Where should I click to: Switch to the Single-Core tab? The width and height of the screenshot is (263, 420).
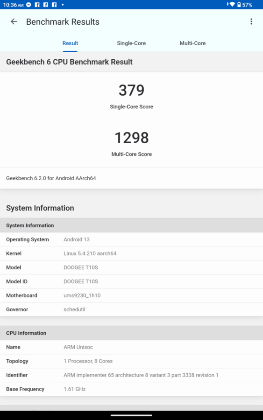pyautogui.click(x=131, y=43)
